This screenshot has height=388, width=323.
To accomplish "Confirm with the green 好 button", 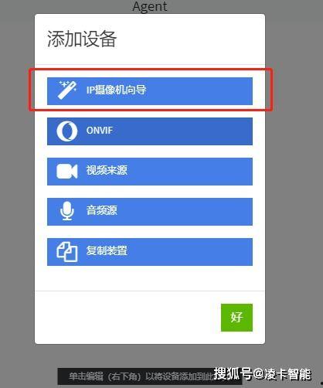I will [x=236, y=318].
